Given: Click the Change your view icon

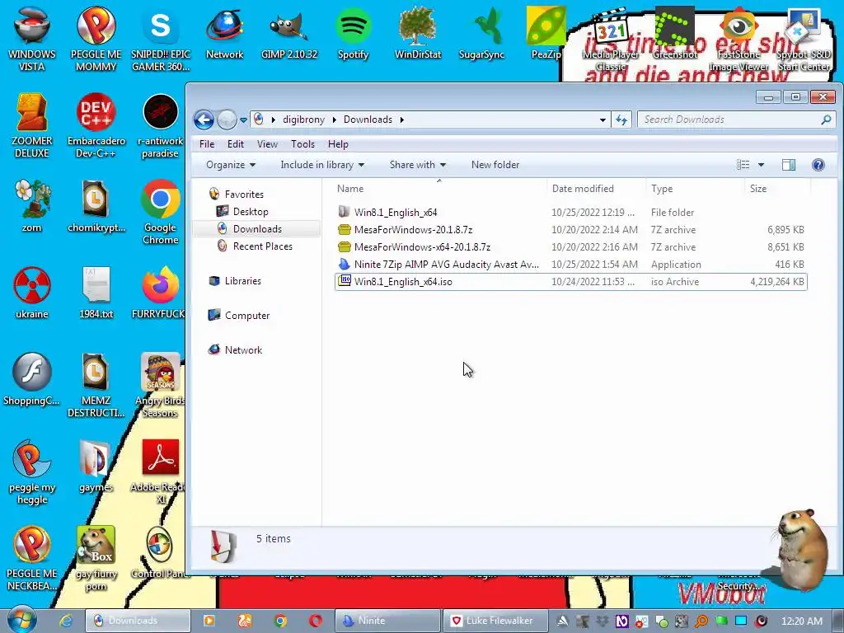Looking at the screenshot, I should pos(743,165).
